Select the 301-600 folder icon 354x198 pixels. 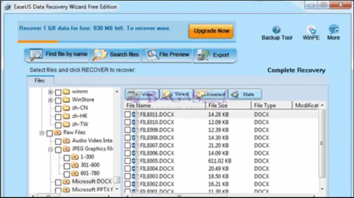click(x=75, y=165)
